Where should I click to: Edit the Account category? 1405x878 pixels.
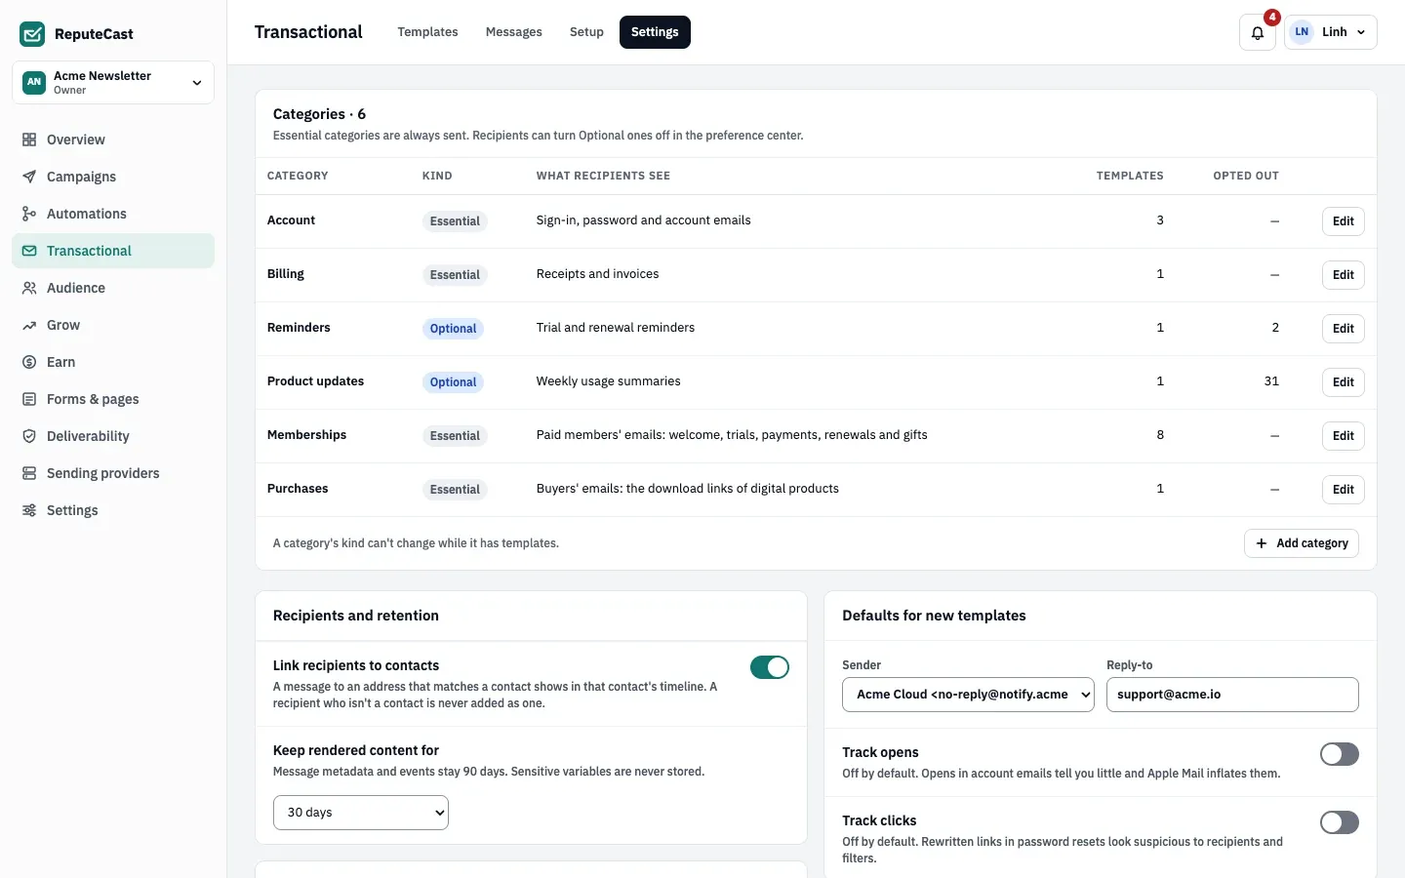(1344, 221)
